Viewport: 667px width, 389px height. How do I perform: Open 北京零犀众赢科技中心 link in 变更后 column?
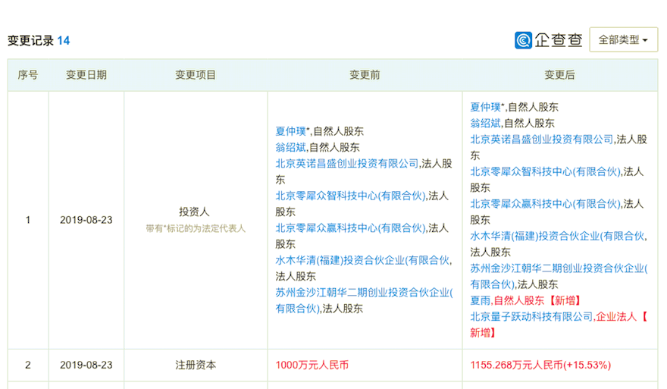(545, 204)
